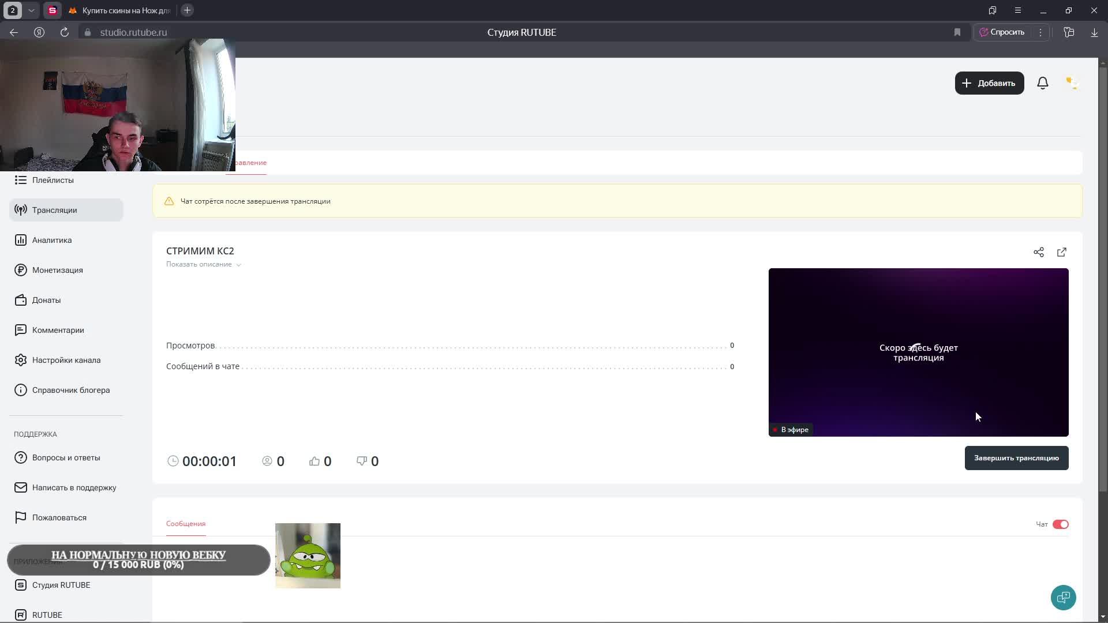This screenshot has height=623, width=1108.
Task: Go to Донаты in sidebar
Action: point(46,300)
